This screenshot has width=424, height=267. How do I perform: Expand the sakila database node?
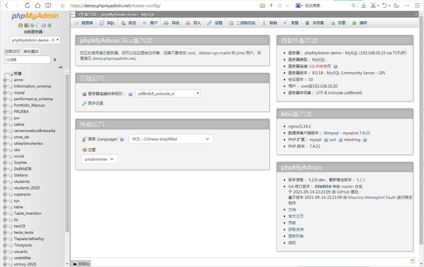pos(5,125)
